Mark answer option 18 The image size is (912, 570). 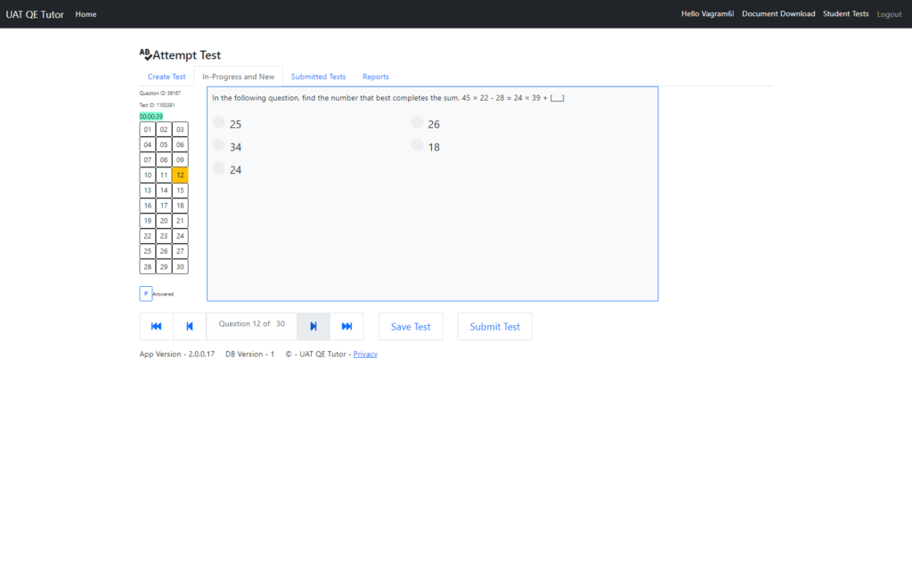point(417,146)
